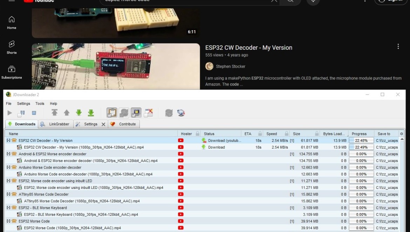Viewport: 410px width, 232px height.
Task: Move selected download down one position
Action: click(x=79, y=113)
